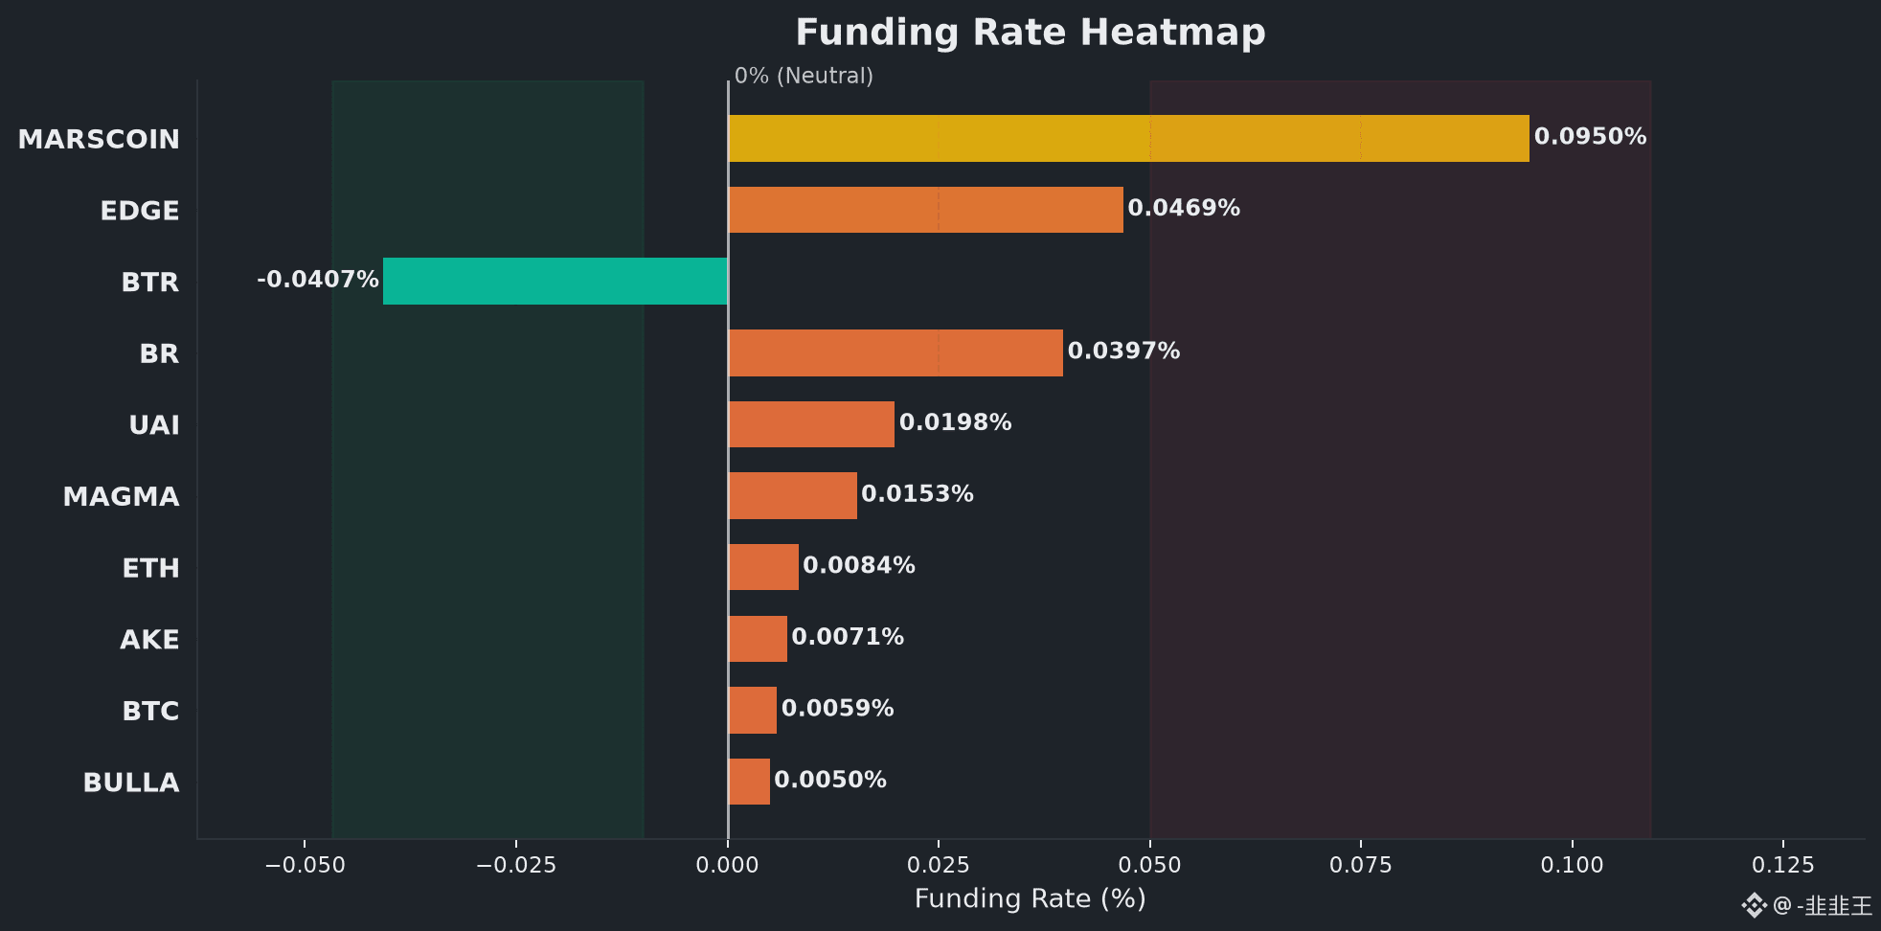Click the MAGMA bar
The height and width of the screenshot is (931, 1881).
(x=792, y=495)
